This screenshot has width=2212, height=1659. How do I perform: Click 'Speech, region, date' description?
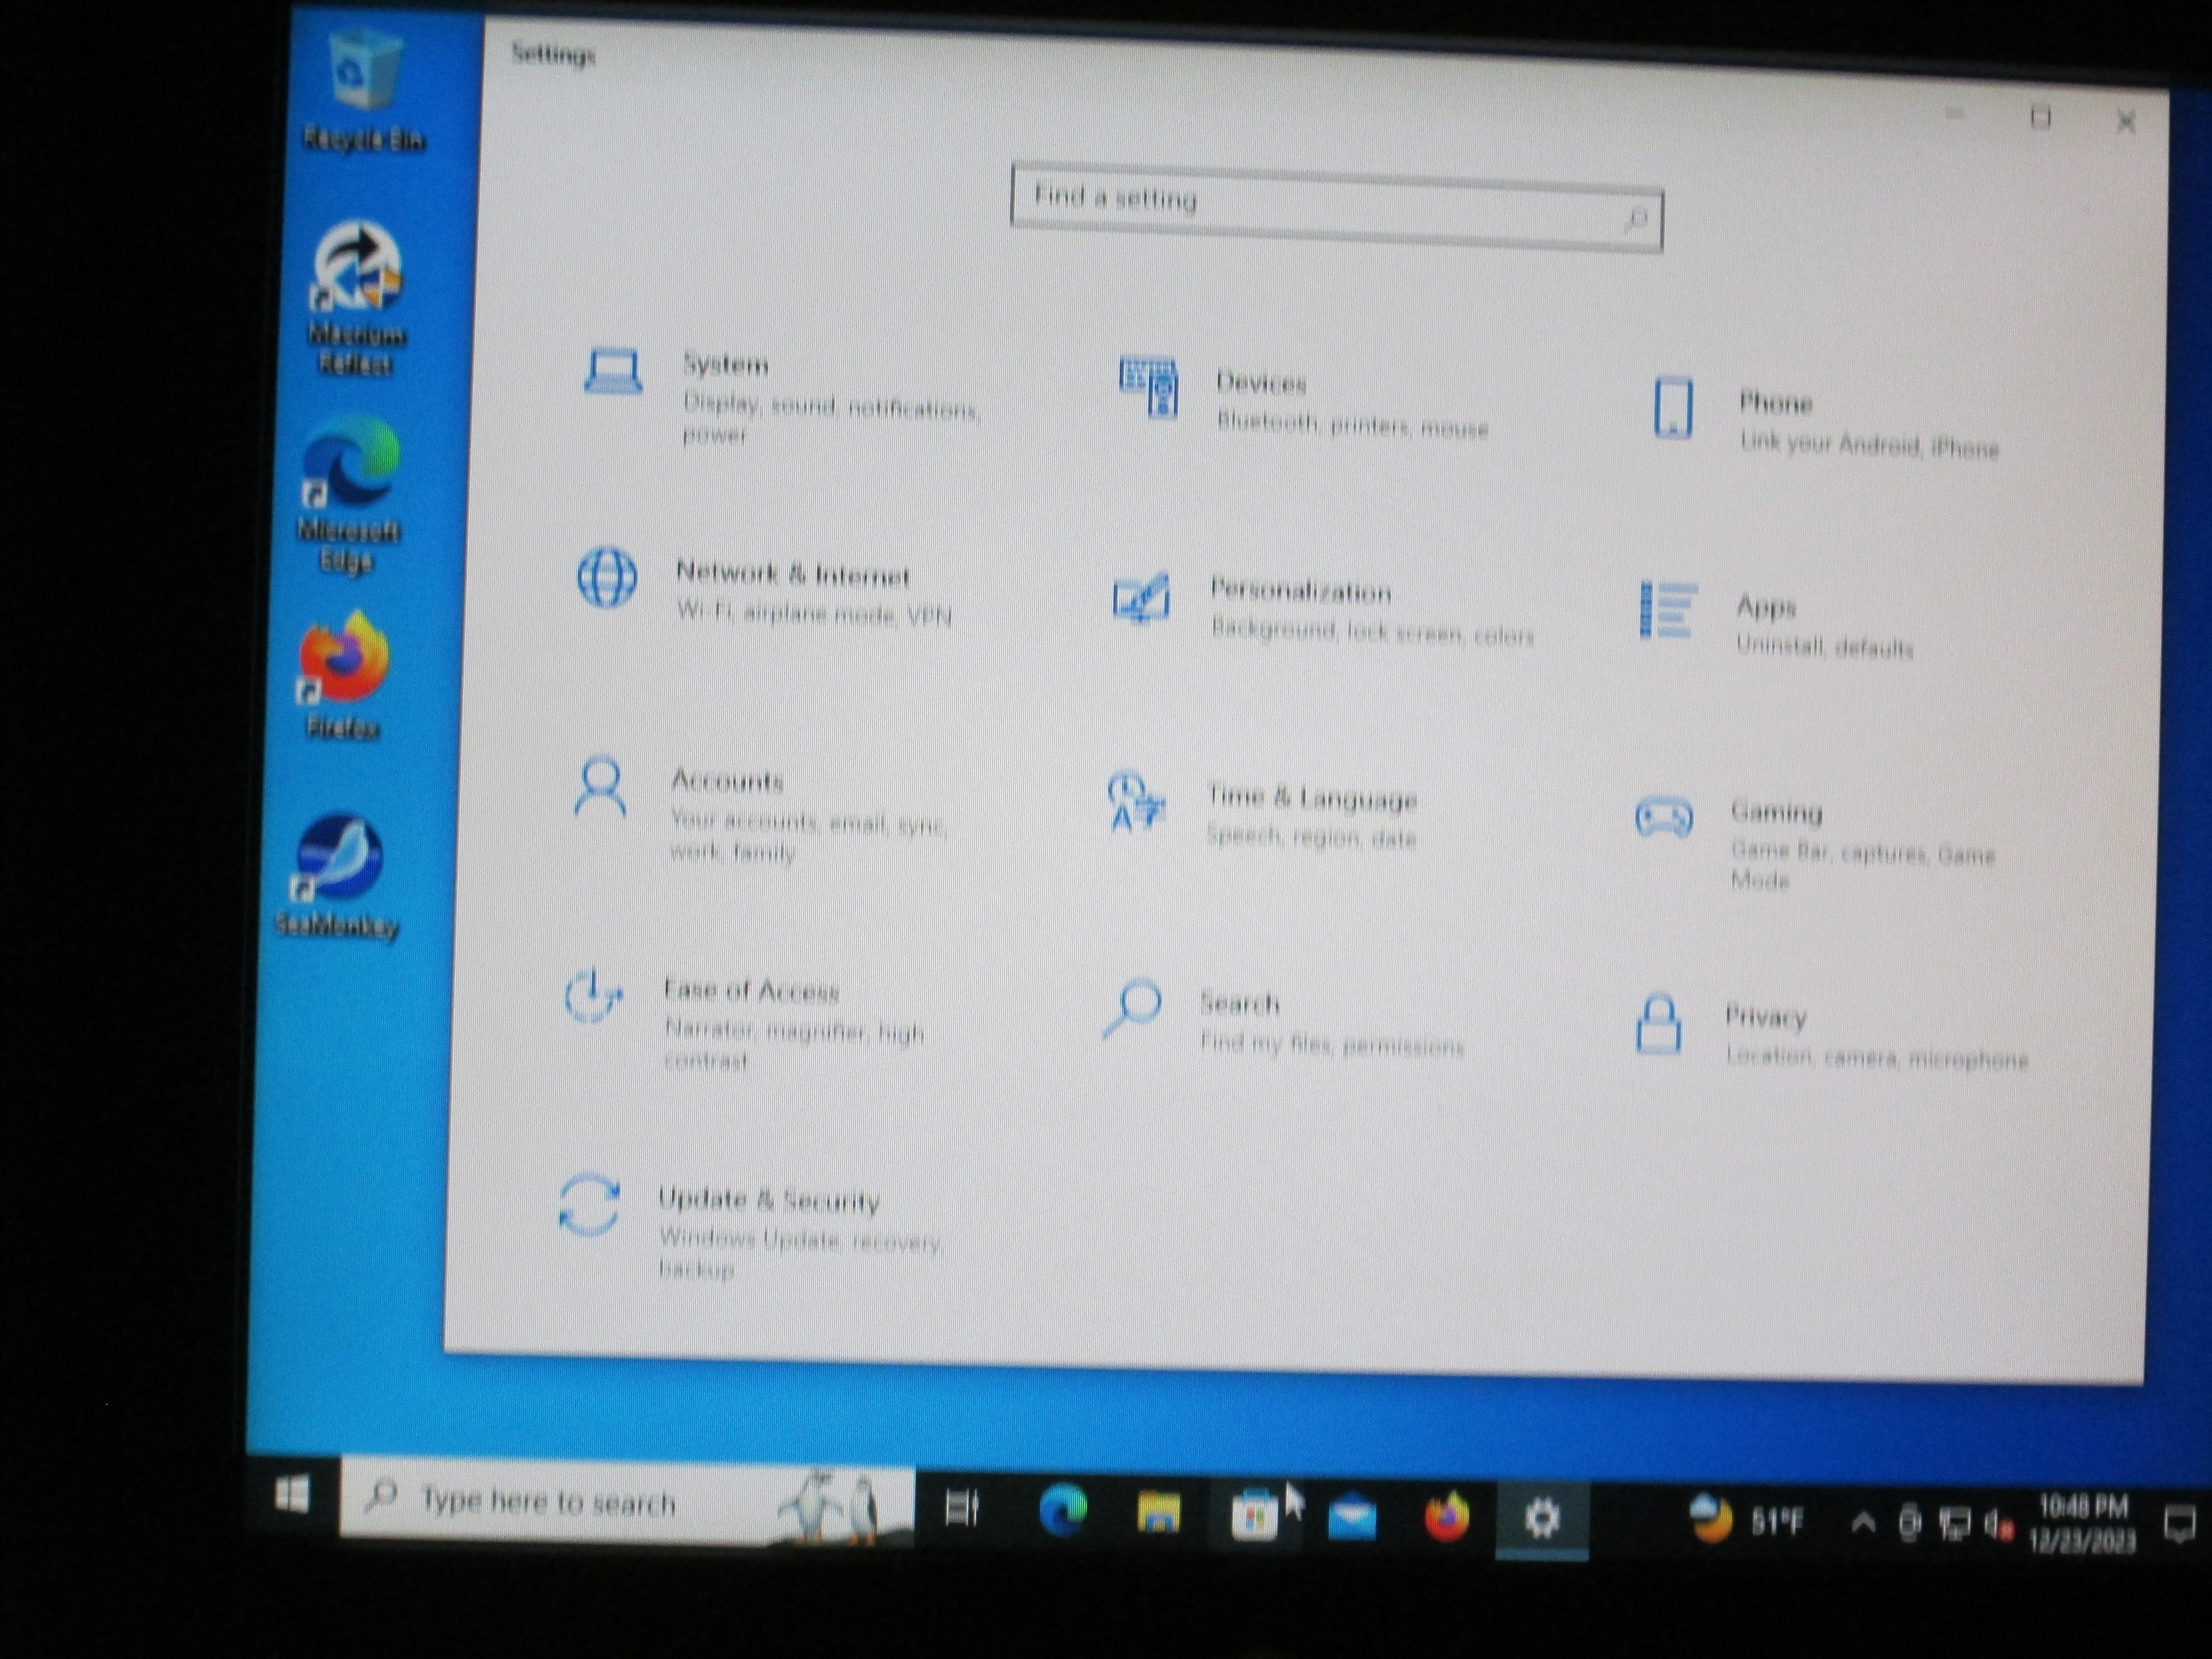[x=1311, y=836]
